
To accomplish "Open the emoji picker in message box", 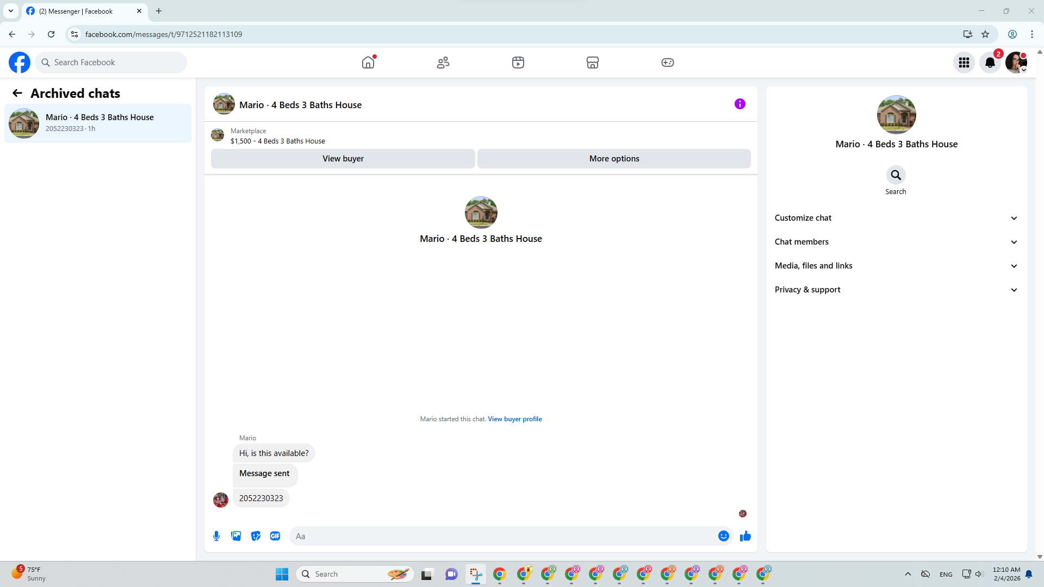I will click(x=723, y=536).
